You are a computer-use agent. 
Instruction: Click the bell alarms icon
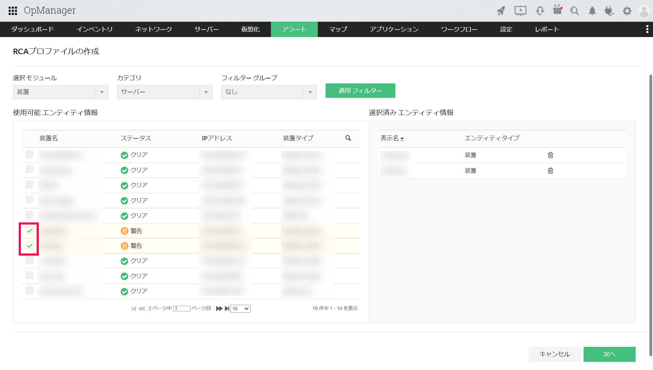pyautogui.click(x=592, y=11)
